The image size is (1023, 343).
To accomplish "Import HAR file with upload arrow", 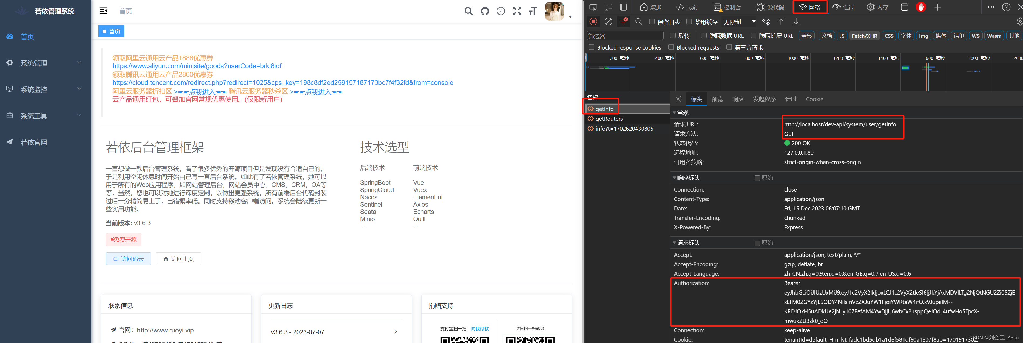I will 781,21.
